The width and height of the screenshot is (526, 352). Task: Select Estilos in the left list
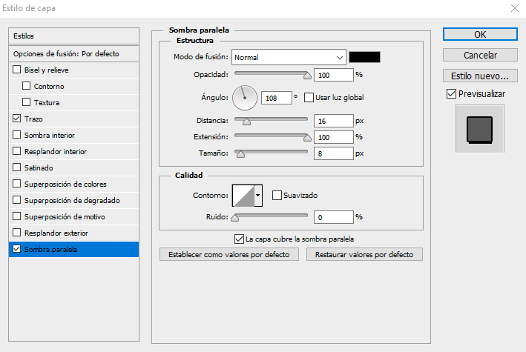pyautogui.click(x=73, y=36)
